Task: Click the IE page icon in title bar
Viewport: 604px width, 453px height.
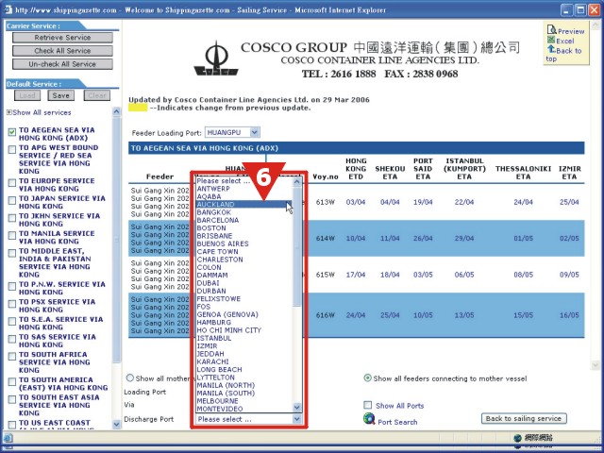Action: point(8,9)
